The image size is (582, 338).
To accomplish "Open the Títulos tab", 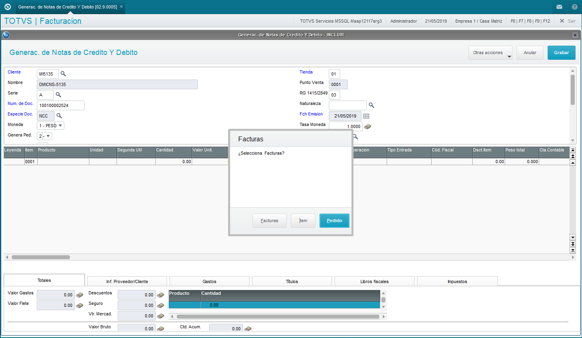I will point(292,281).
